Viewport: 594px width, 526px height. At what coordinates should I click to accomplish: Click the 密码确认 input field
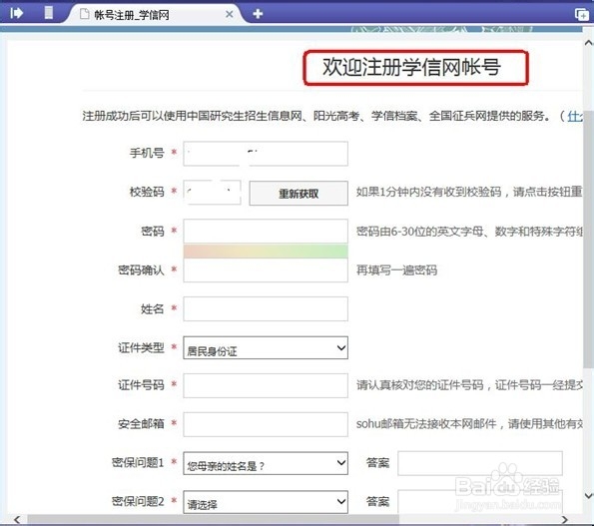(x=266, y=270)
